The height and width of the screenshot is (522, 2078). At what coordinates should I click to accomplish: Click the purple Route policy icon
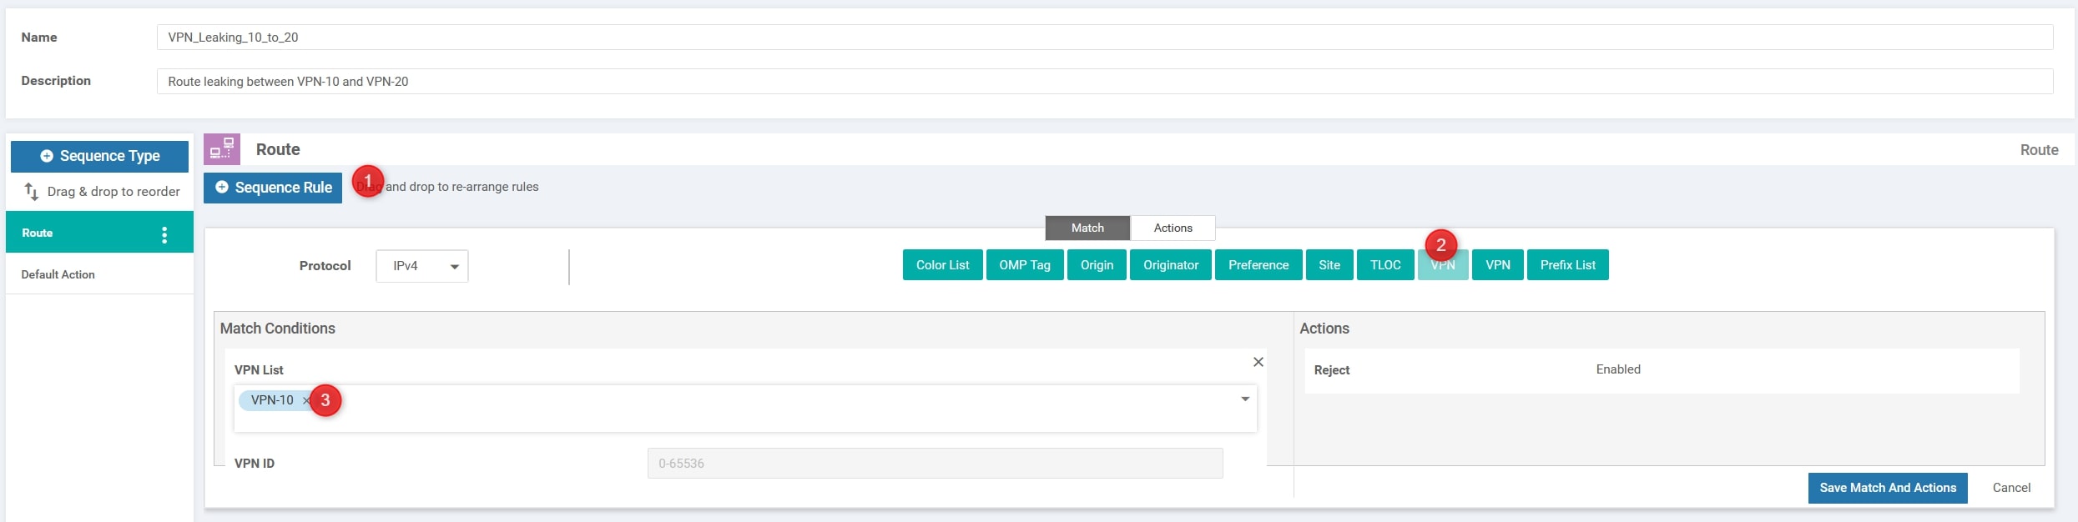coord(222,149)
